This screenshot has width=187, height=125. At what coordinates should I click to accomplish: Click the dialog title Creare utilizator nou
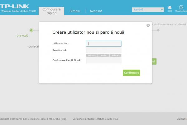[88, 32]
